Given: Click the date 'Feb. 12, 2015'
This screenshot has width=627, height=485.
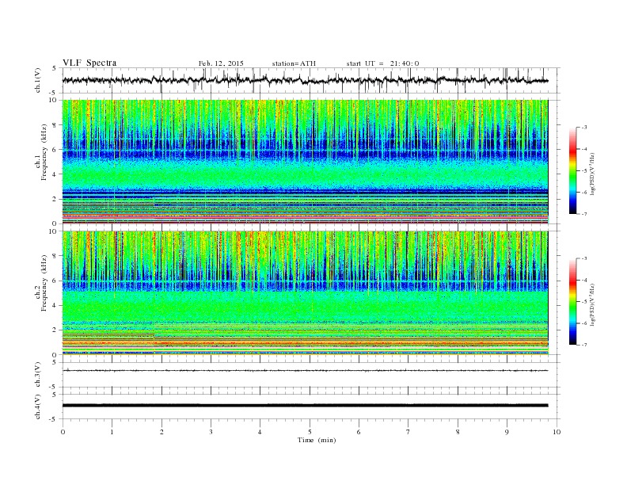Looking at the screenshot, I should pyautogui.click(x=221, y=63).
